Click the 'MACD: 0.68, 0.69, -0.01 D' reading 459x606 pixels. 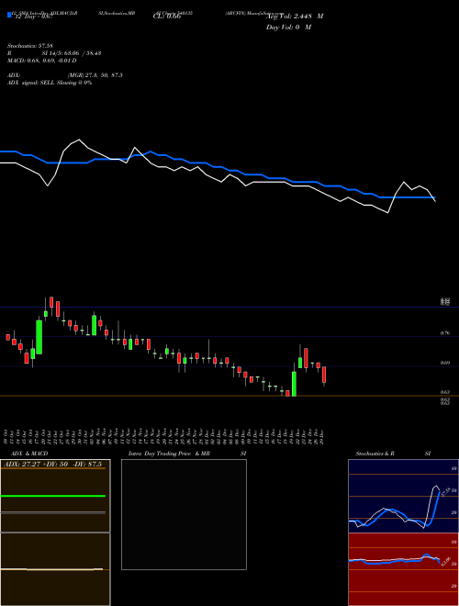click(41, 61)
